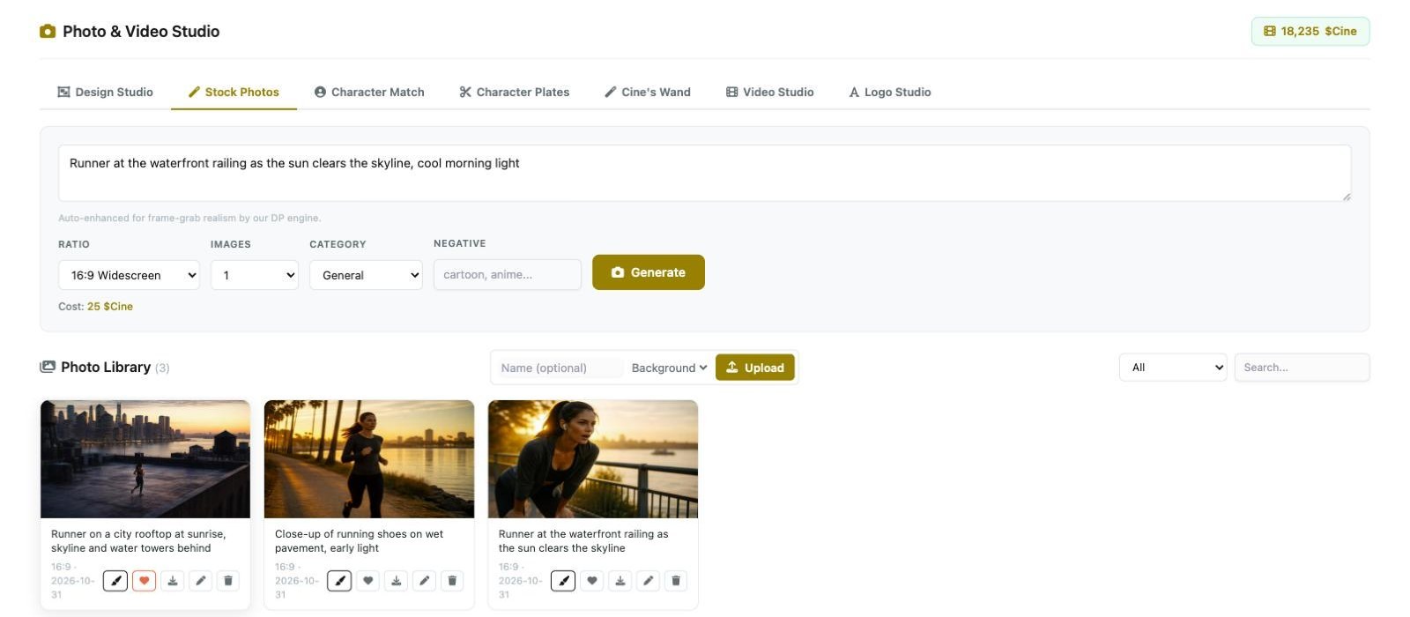
Task: Open the All filter dropdown in Photo Library
Action: (x=1173, y=368)
